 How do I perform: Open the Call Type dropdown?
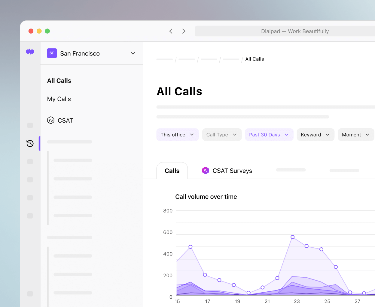[x=222, y=135]
